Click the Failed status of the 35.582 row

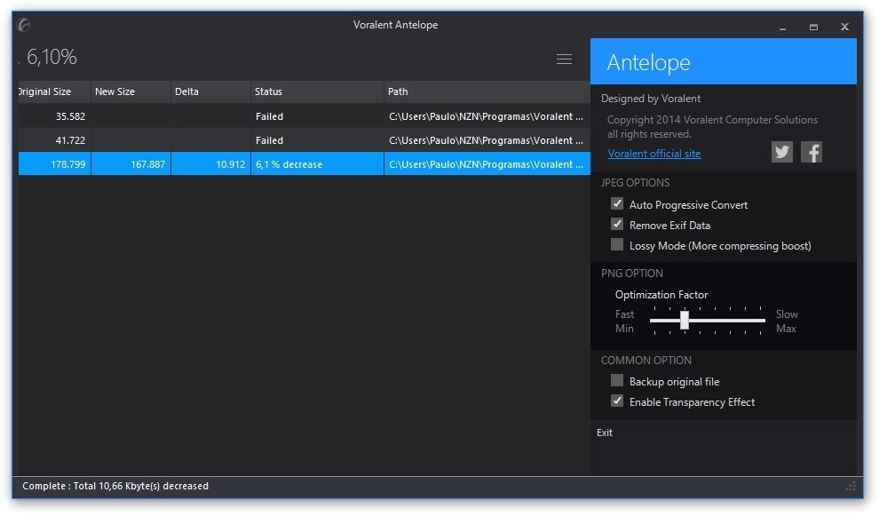click(x=317, y=116)
